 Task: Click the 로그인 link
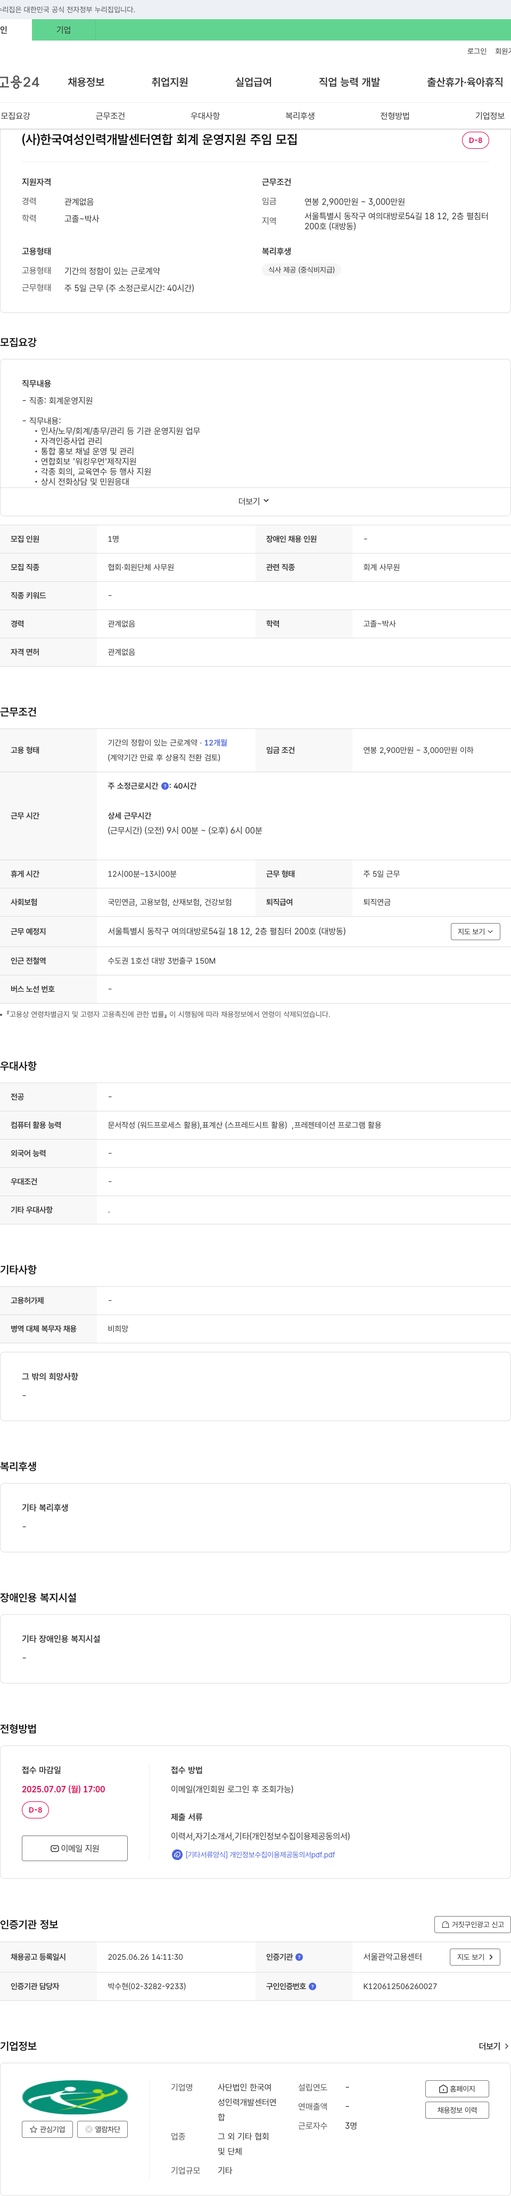pos(476,51)
